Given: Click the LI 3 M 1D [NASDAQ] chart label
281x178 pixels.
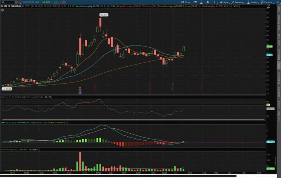Looking at the screenshot, I should coord(11,6).
